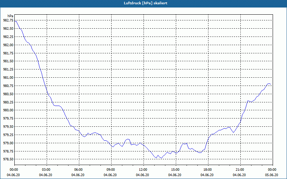
Task: Click the 03:00 time label
Action: tap(47, 170)
